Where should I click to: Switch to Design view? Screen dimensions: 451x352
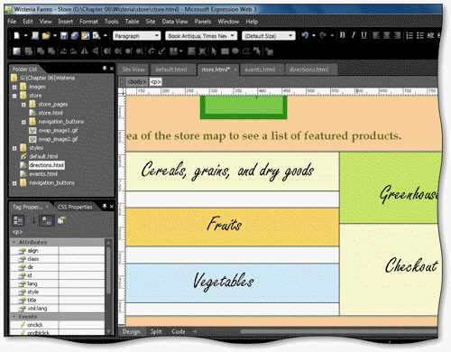(132, 331)
